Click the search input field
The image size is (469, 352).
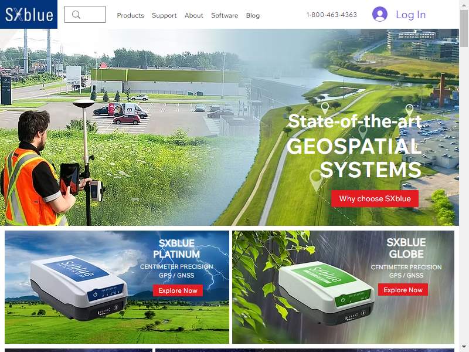85,14
